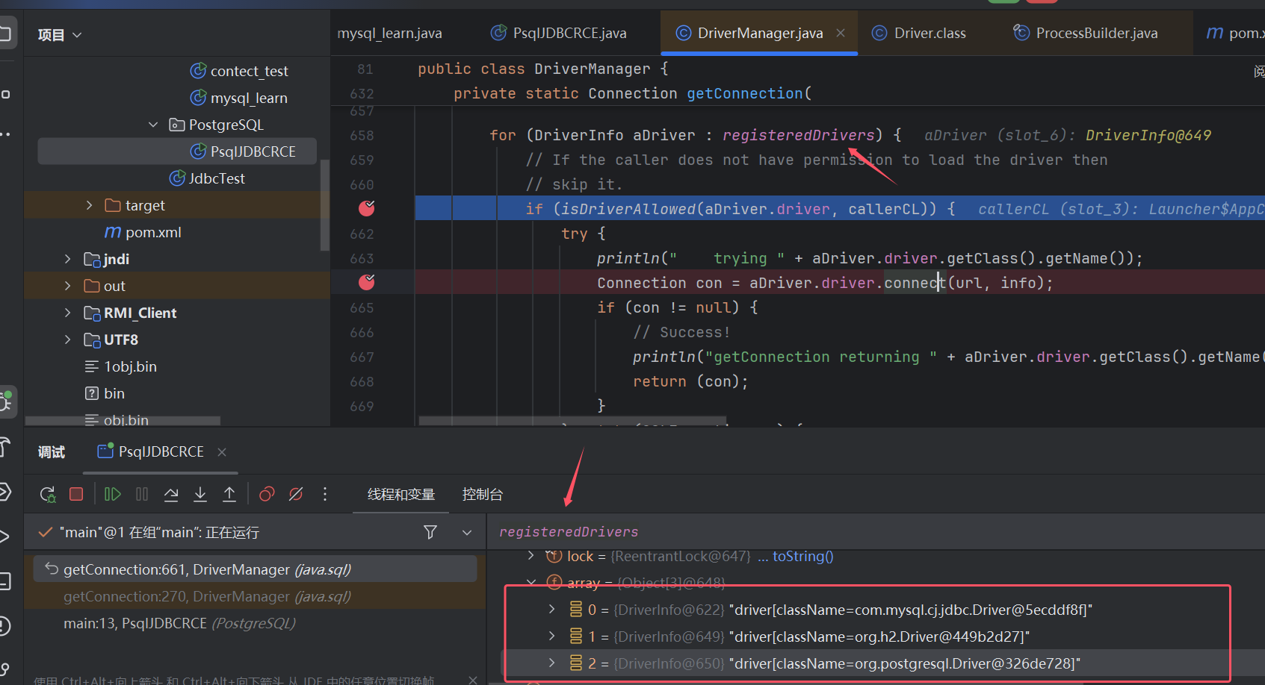The width and height of the screenshot is (1265, 685).
Task: Select getConnection:661 stack frame
Action: (255, 569)
